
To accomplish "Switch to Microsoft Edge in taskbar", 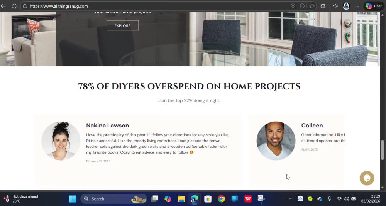I will pyautogui.click(x=195, y=199).
